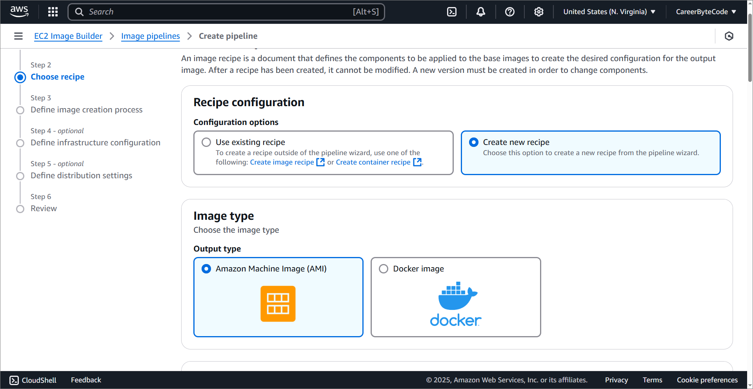Open the AWS services grid menu
This screenshot has width=753, height=389.
tap(53, 11)
